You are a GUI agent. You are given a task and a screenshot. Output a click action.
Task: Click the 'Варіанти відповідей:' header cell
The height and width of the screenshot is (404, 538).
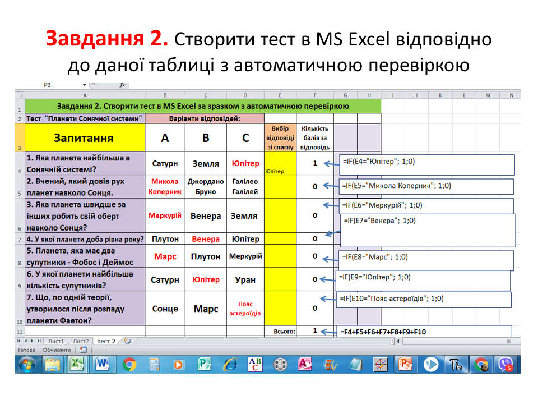(x=205, y=118)
